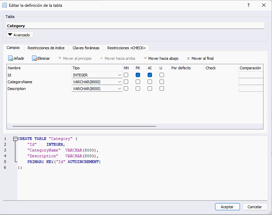Switch to Restricciones de índice tab

point(46,48)
